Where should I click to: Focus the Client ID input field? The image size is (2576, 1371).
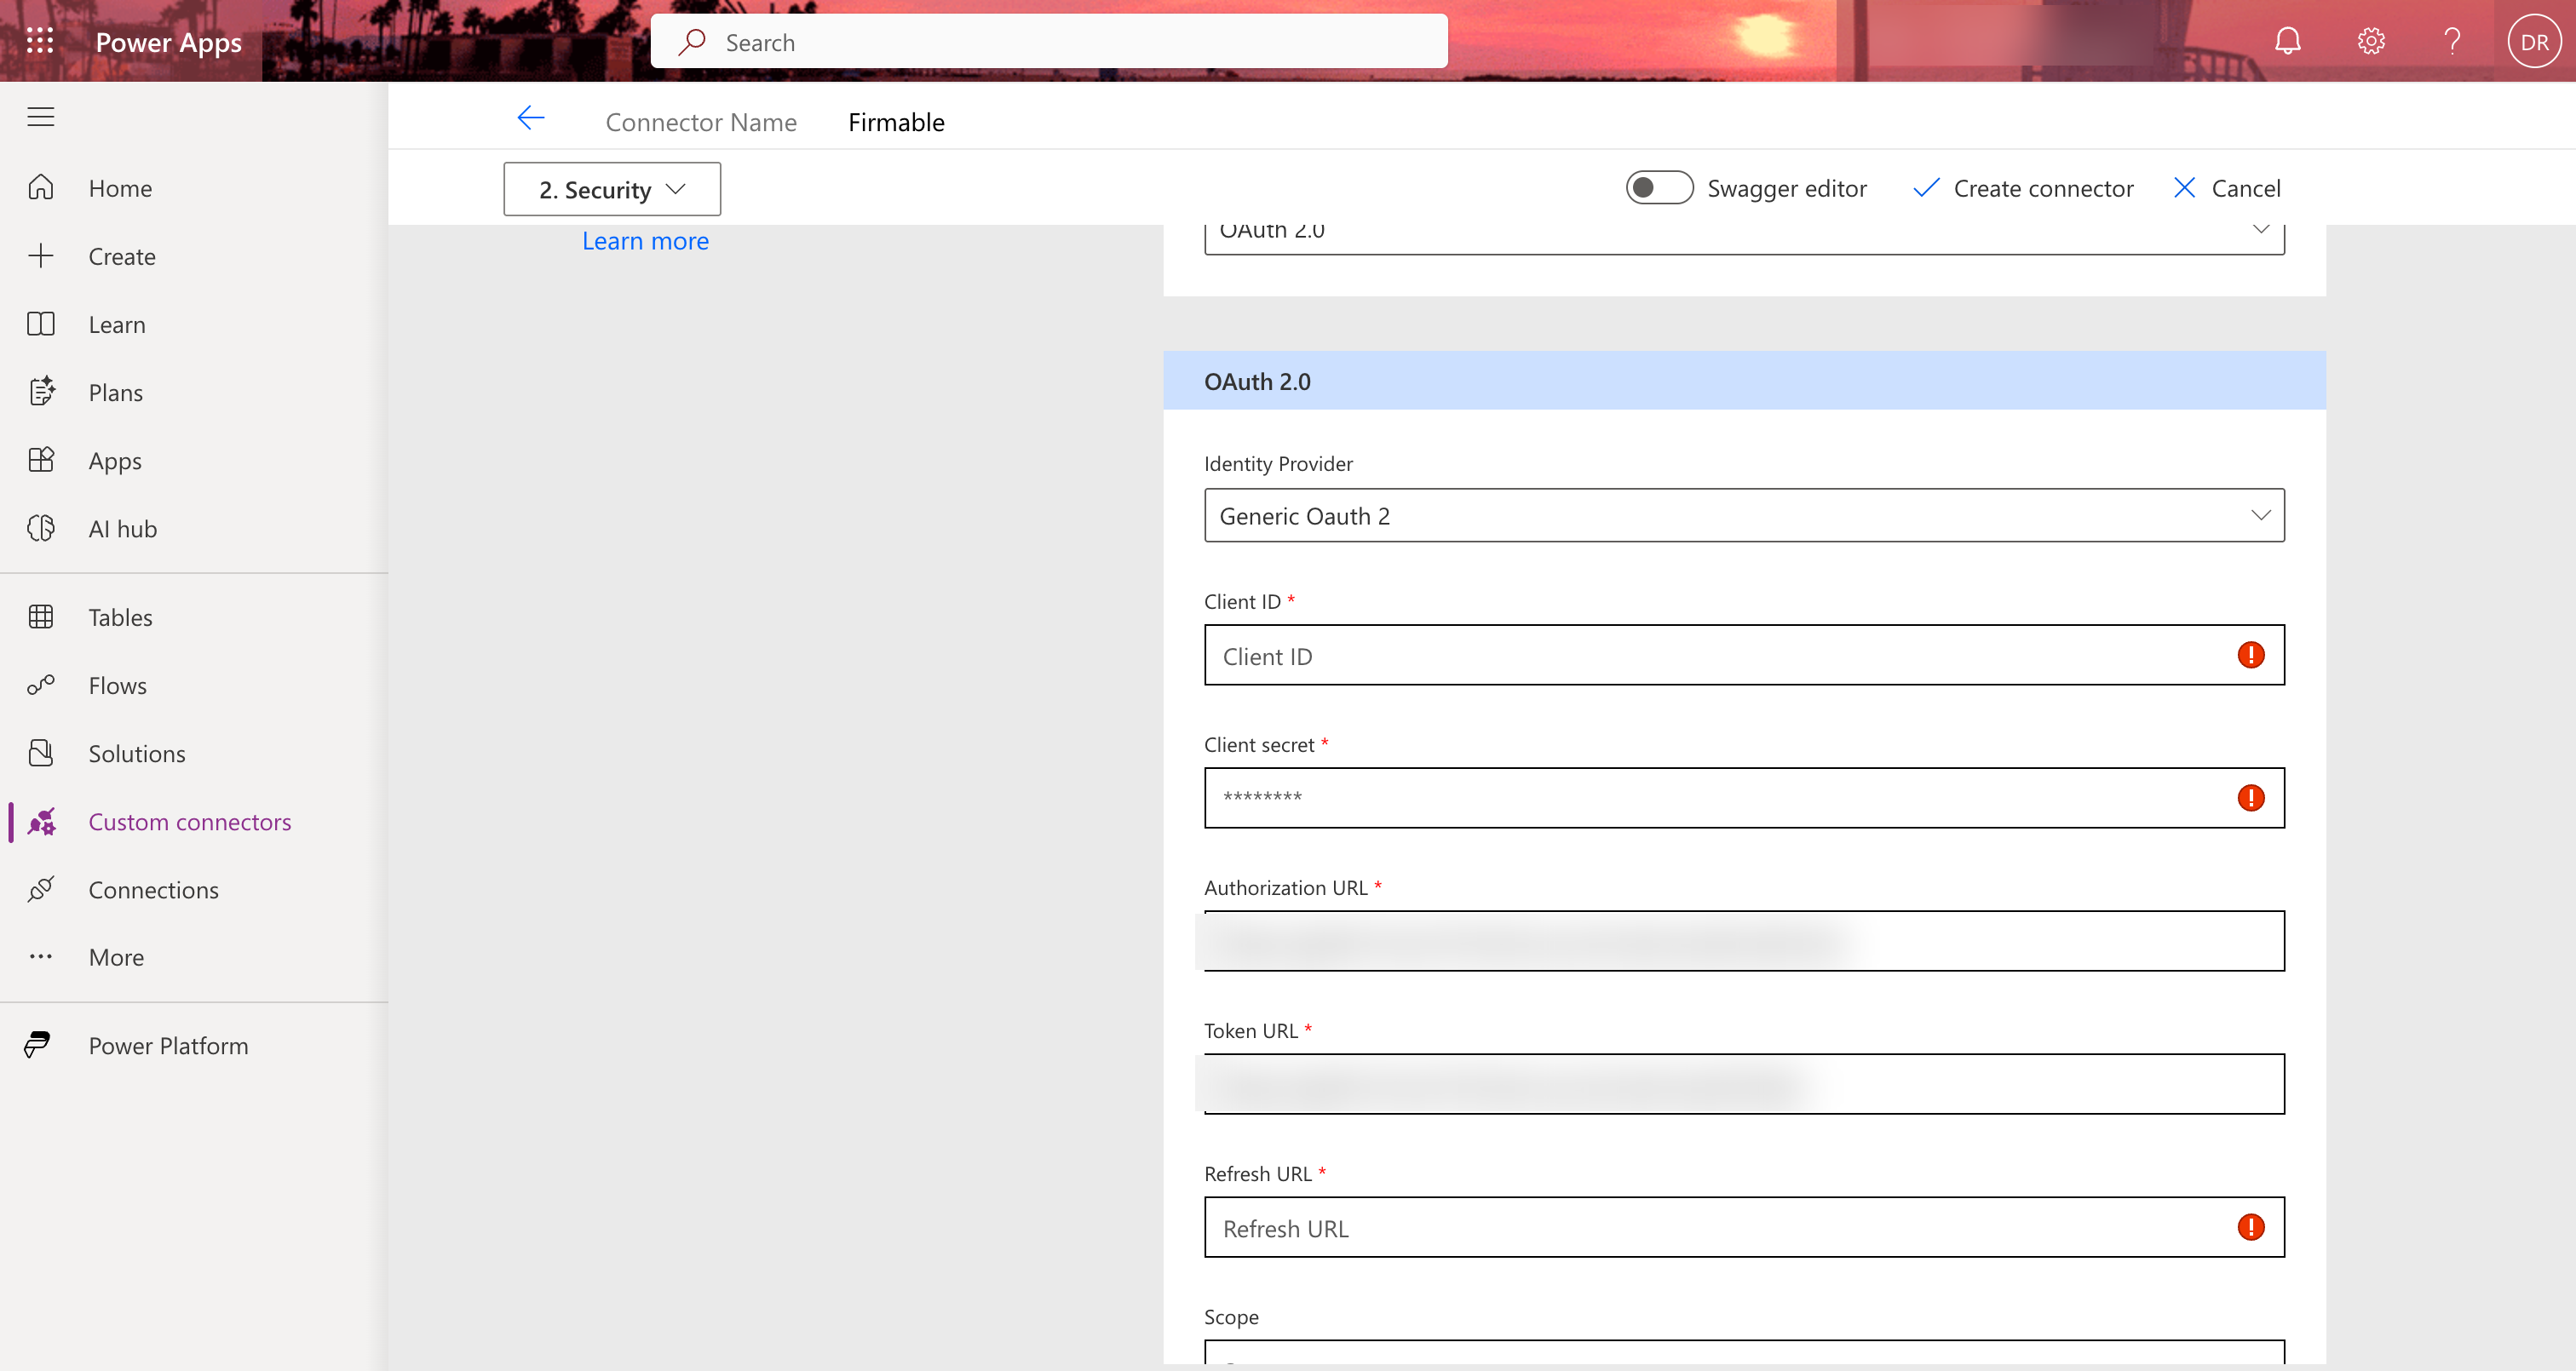pyautogui.click(x=1744, y=655)
